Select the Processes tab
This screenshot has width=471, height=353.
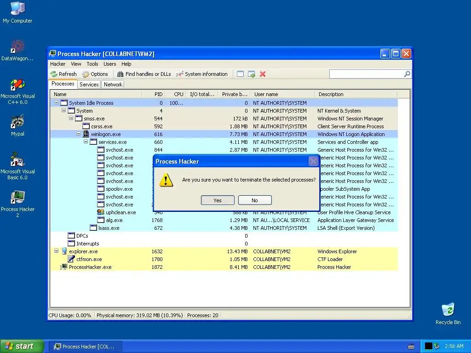pyautogui.click(x=63, y=84)
